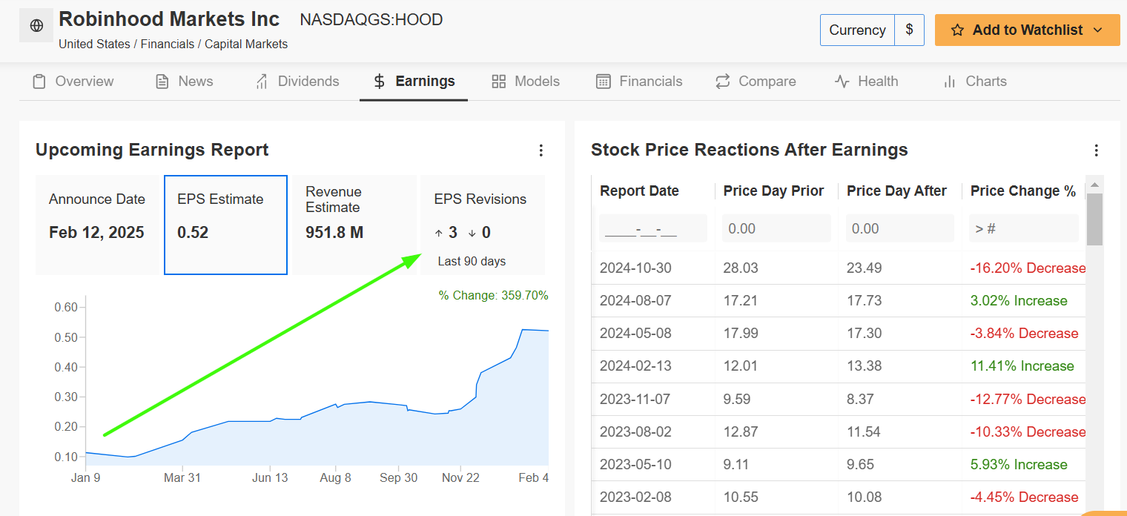Click the -3.84% Decrease cell
This screenshot has width=1127, height=516.
click(1024, 333)
